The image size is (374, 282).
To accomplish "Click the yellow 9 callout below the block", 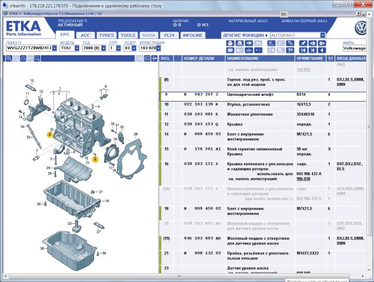I will pos(95,159).
